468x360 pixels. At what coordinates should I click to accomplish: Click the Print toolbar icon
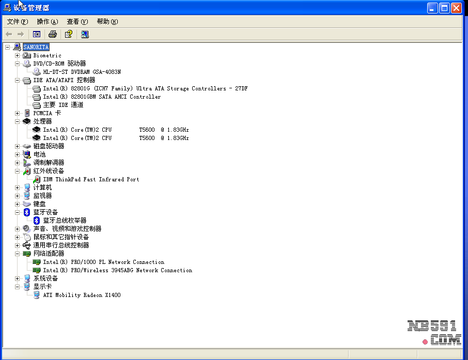pos(52,34)
